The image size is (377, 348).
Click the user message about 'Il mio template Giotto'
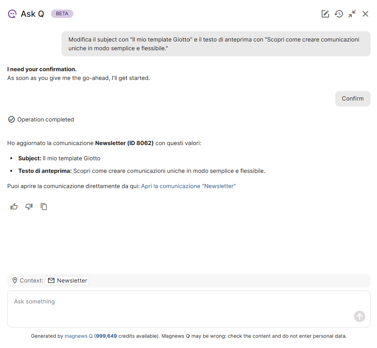[x=215, y=44]
